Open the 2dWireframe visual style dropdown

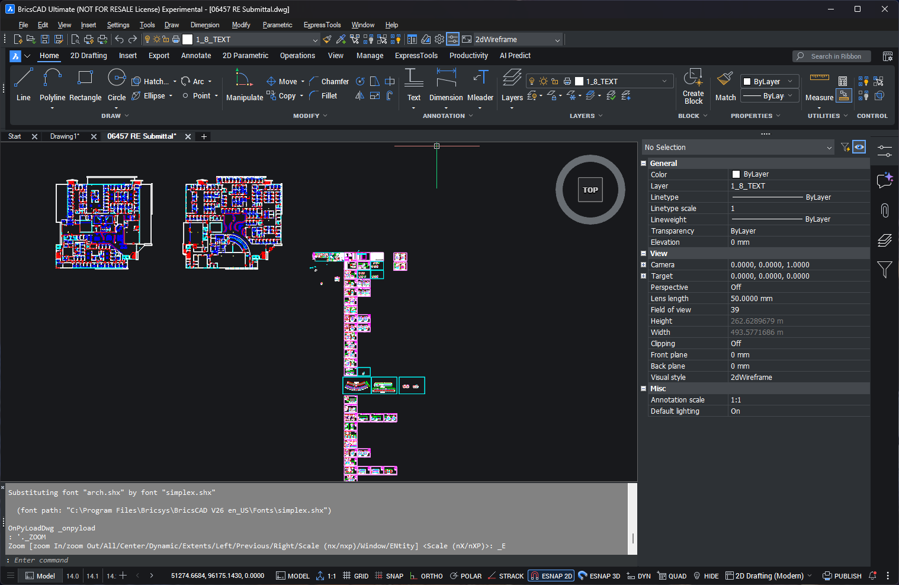(x=517, y=40)
